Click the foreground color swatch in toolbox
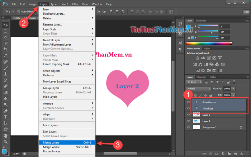Viewport: 251px width, 157px height. tap(4, 151)
